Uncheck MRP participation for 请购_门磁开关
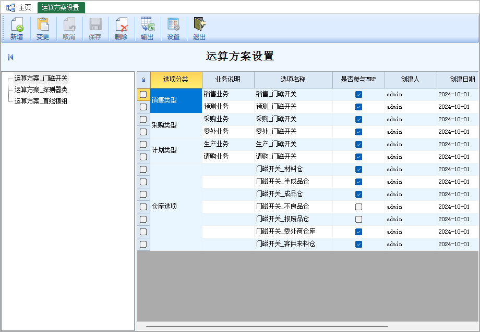 (x=359, y=157)
